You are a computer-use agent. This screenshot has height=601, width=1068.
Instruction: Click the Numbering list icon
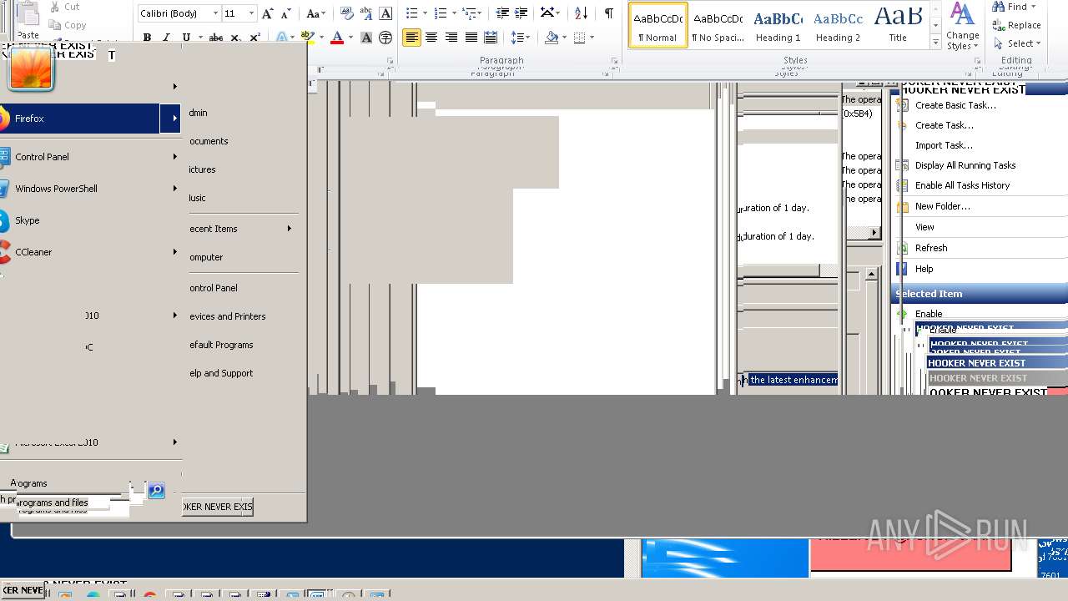[441, 13]
